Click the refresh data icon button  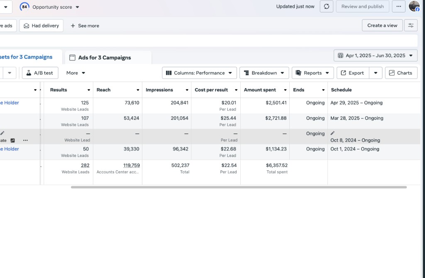326,7
